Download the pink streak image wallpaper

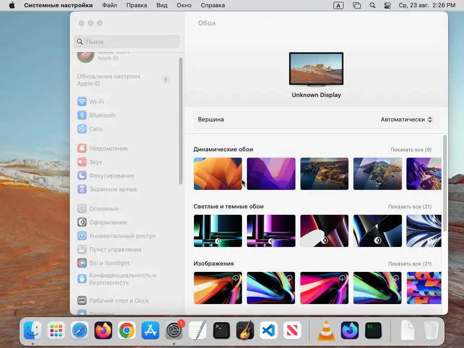[343, 278]
